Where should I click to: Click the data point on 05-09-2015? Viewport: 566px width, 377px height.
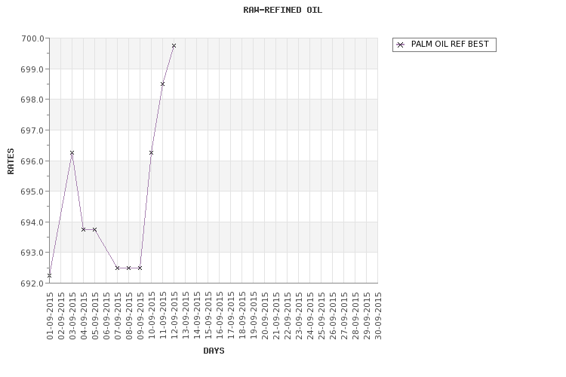click(94, 229)
